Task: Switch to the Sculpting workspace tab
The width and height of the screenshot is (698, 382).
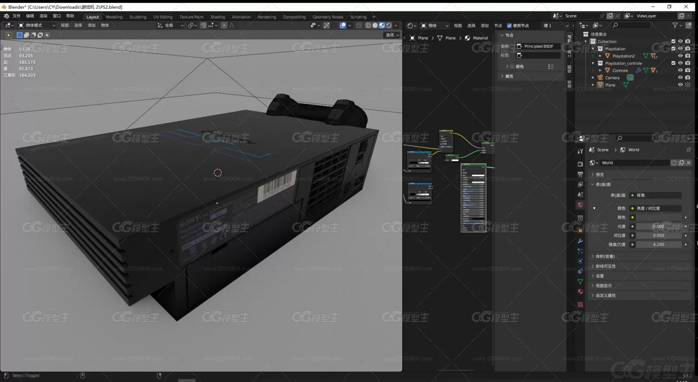Action: coord(138,17)
